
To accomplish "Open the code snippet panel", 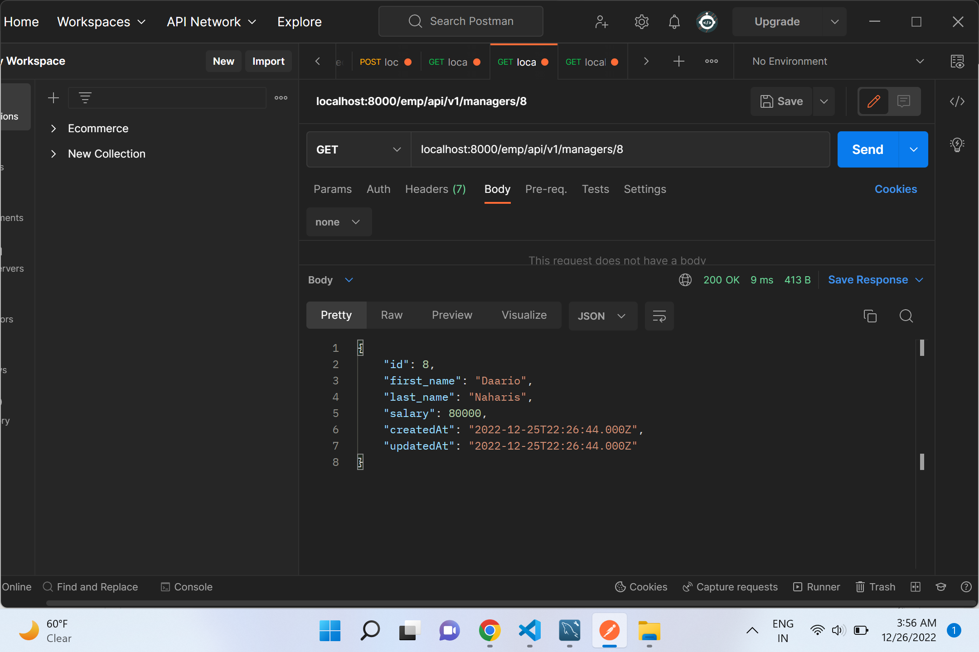I will [x=957, y=101].
